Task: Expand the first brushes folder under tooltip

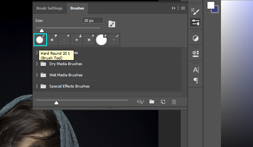Action: [37, 53]
